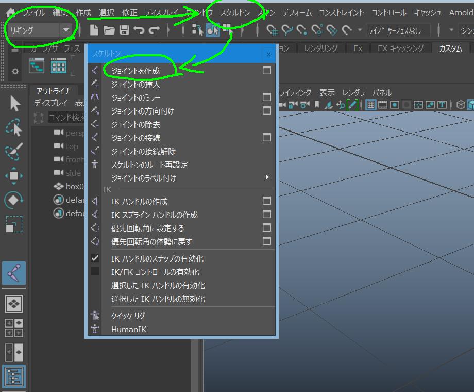Click the grease pencil icon

[x=352, y=105]
